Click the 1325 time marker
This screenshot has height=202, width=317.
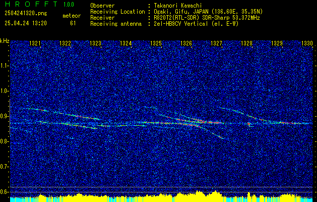pyautogui.click(x=156, y=43)
